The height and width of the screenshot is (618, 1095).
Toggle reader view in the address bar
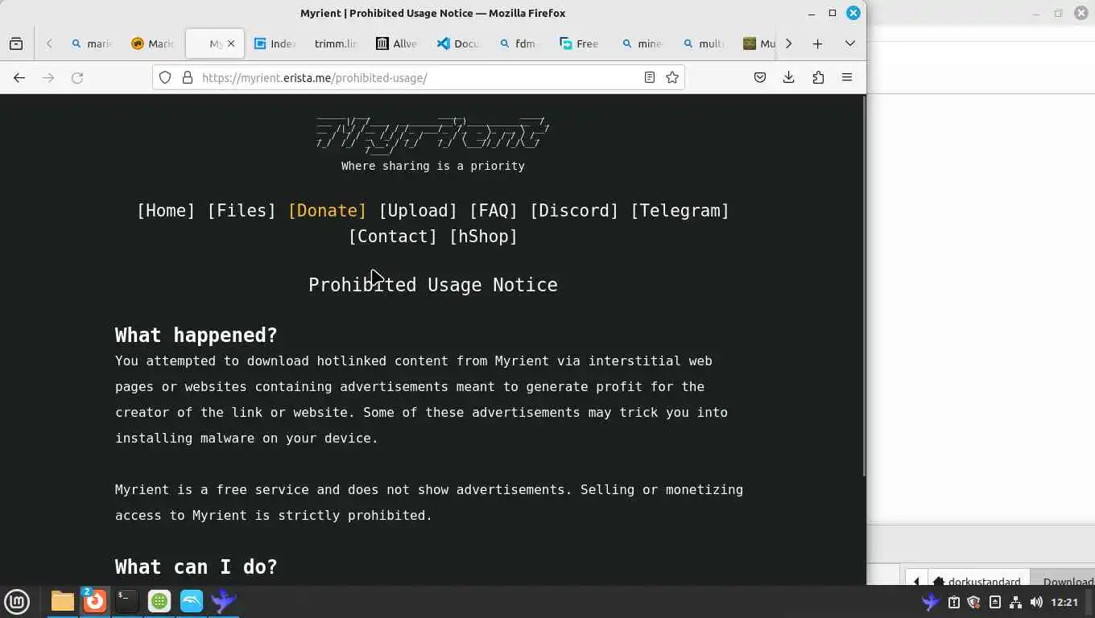649,77
